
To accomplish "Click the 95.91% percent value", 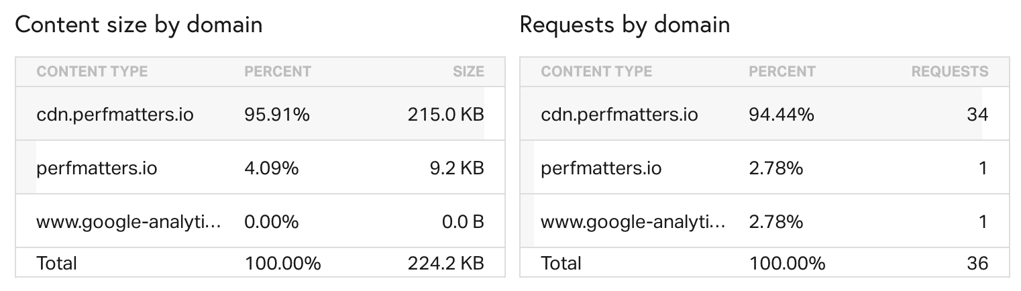I will pos(277,115).
